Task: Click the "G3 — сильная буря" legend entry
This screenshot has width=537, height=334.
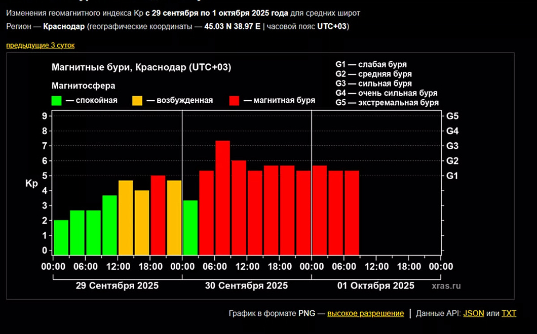Action: pos(373,83)
